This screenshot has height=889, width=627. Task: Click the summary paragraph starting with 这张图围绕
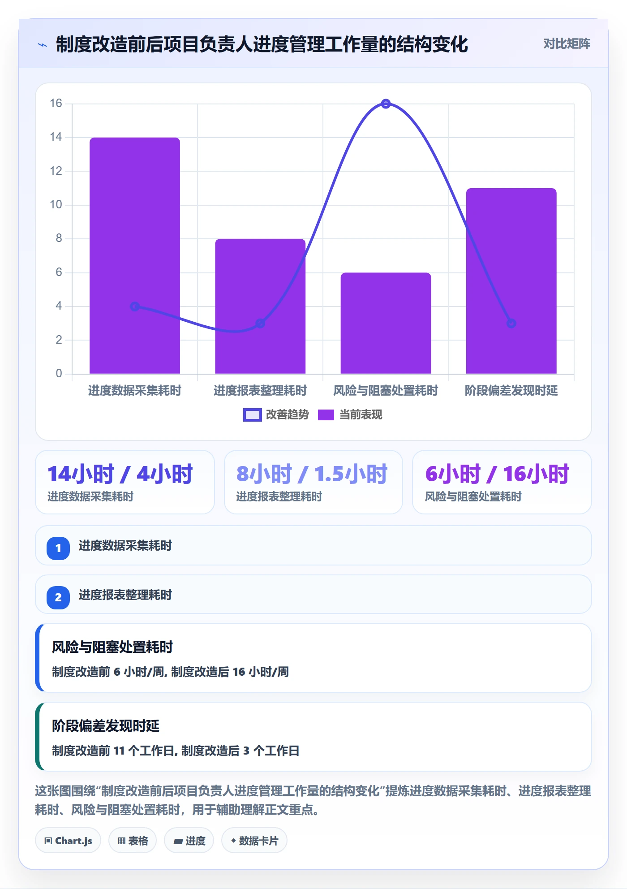point(313,800)
